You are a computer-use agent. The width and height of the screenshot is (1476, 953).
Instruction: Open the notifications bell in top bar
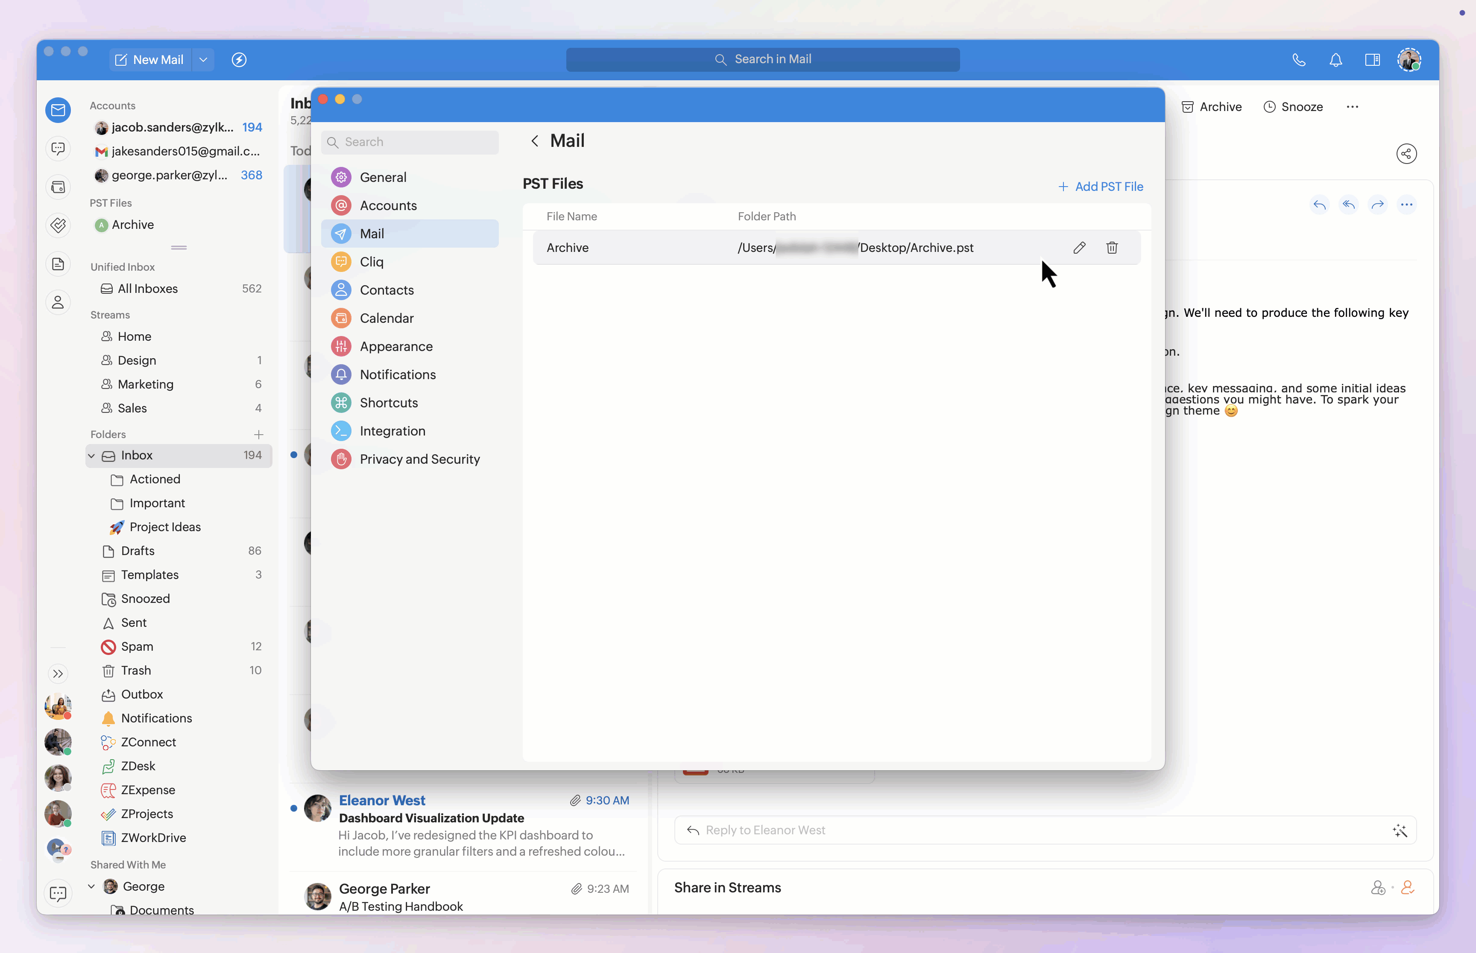click(x=1335, y=59)
